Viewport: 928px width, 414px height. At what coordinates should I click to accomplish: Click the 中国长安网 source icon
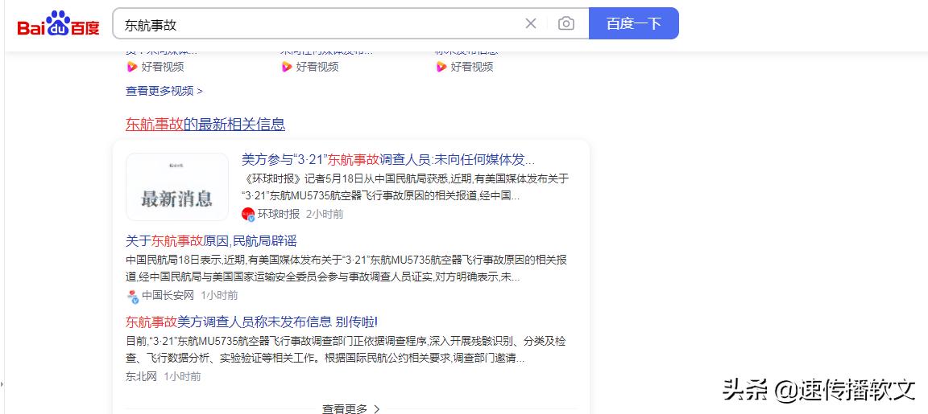pos(133,295)
